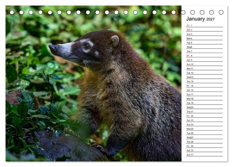This screenshot has width=233, height=167.
Task: Select the Tue 5 date row
Action: (205, 43)
